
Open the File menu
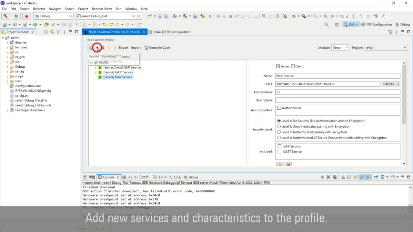pos(4,9)
